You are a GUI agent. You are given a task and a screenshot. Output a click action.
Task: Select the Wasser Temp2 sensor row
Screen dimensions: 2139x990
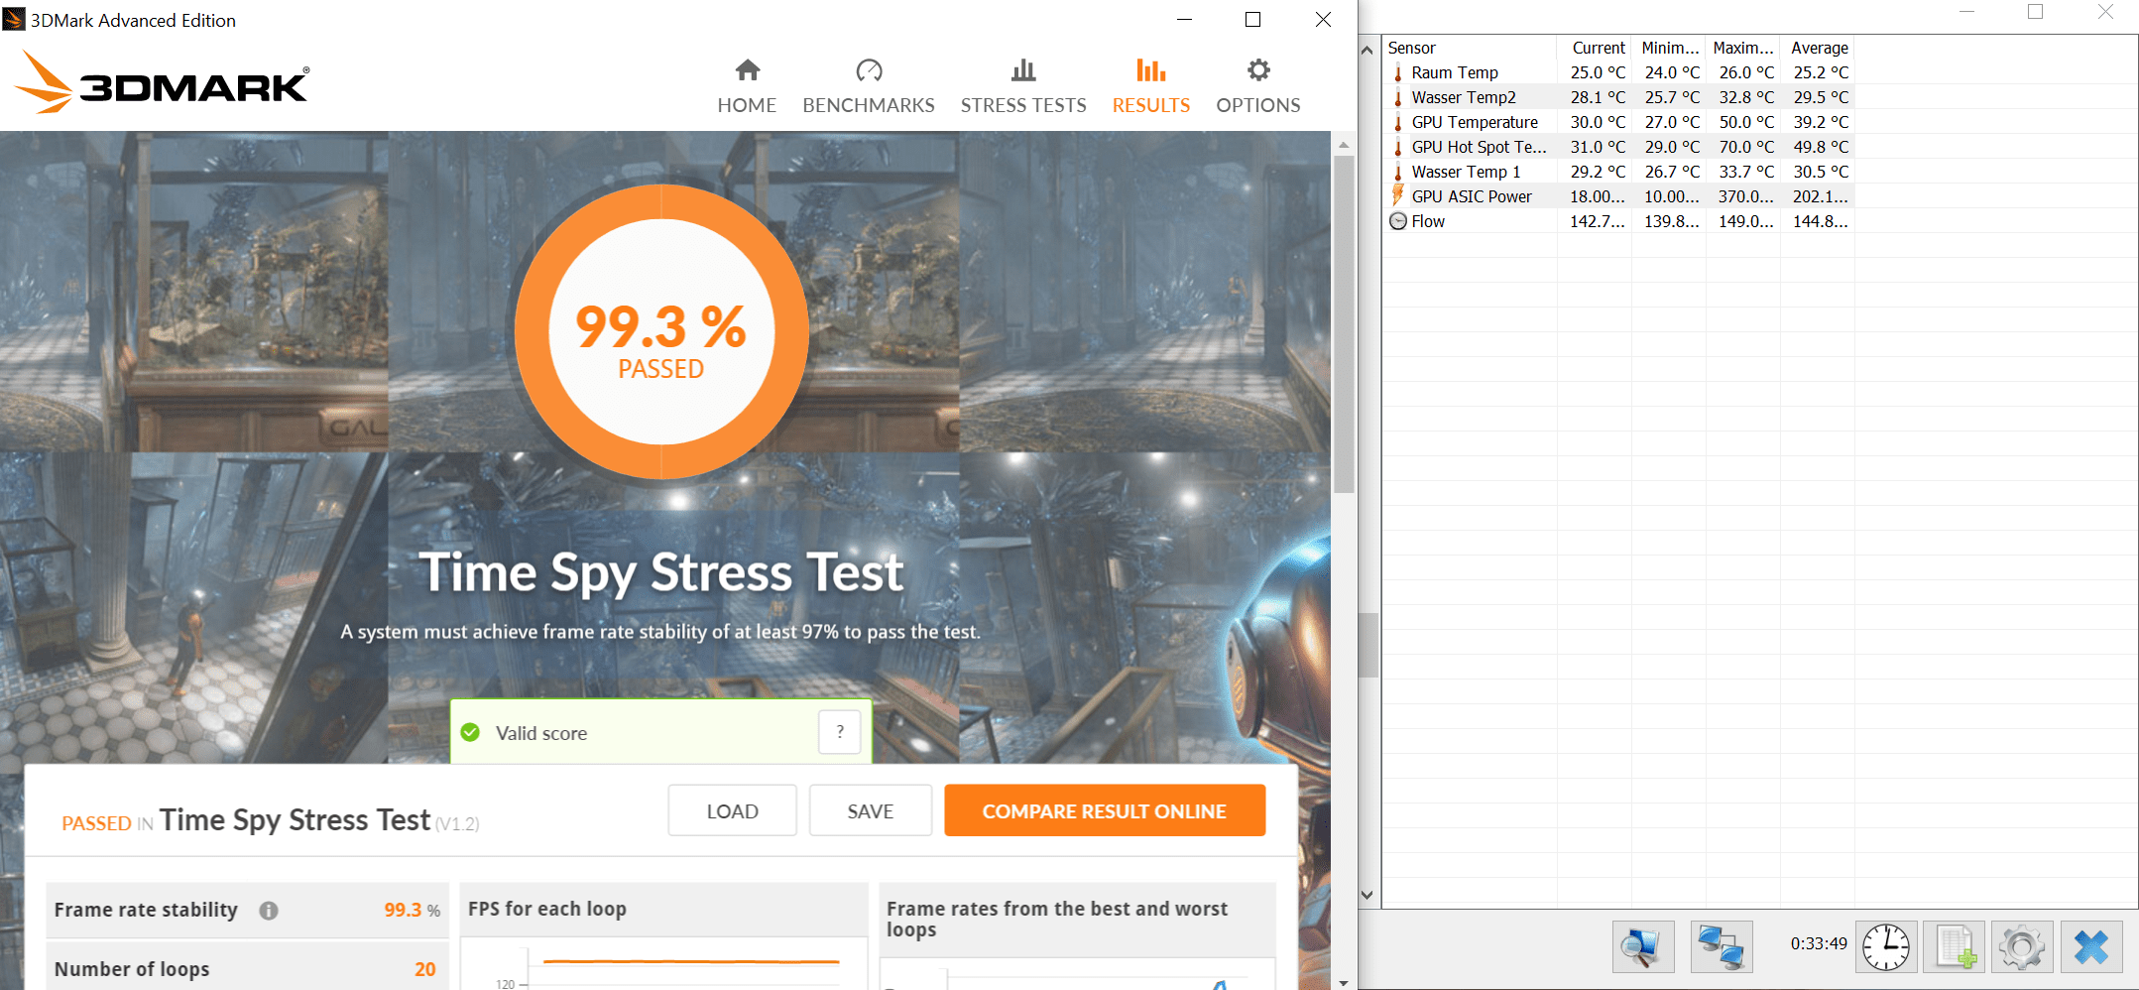click(x=1618, y=97)
